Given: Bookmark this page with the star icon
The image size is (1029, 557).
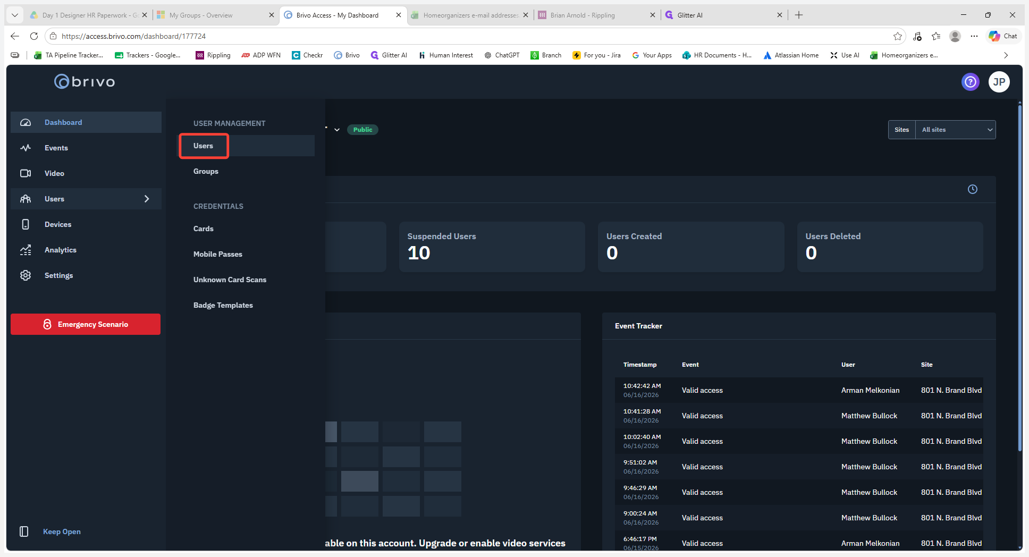Looking at the screenshot, I should (x=898, y=36).
